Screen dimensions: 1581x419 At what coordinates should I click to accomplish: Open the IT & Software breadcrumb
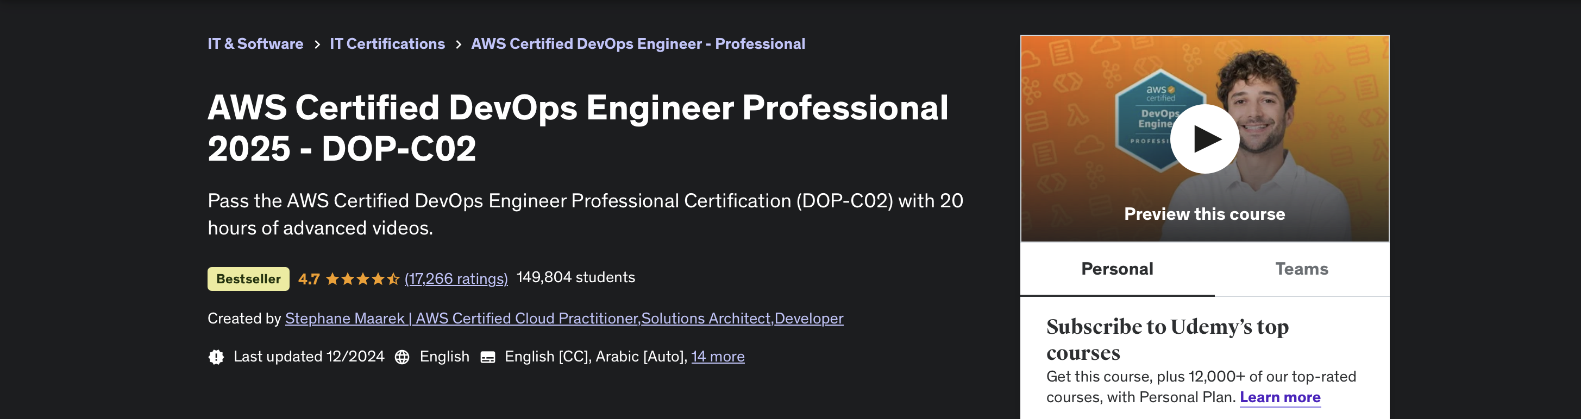[255, 44]
